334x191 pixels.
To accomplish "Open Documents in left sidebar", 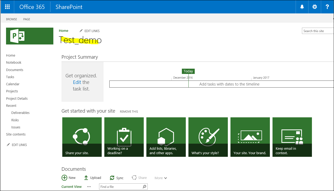I will pos(15,70).
